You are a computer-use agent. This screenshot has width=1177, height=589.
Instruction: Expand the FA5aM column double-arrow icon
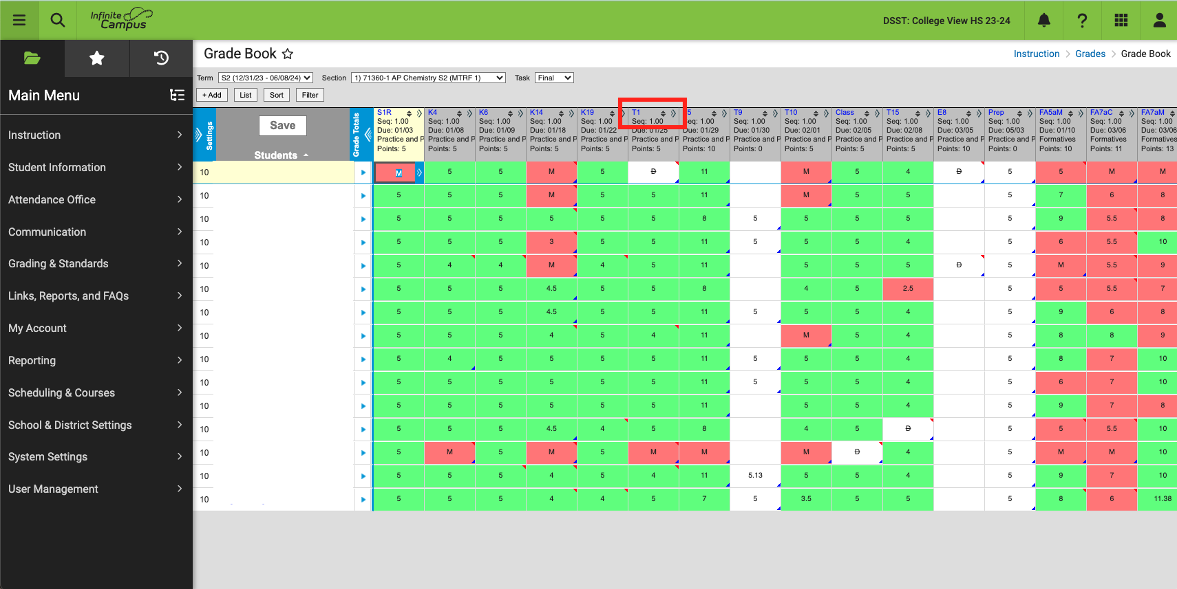pos(1081,113)
